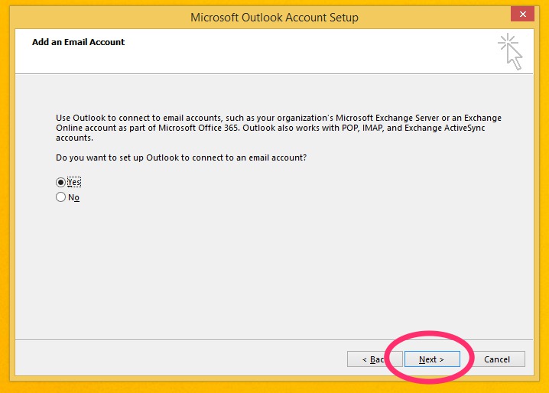The height and width of the screenshot is (393, 549).
Task: Cancel the Outlook account setup
Action: 497,359
